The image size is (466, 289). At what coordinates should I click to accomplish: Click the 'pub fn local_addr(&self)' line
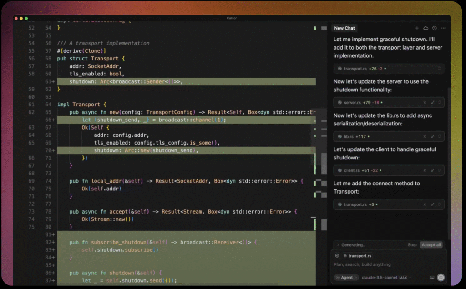pos(186,181)
